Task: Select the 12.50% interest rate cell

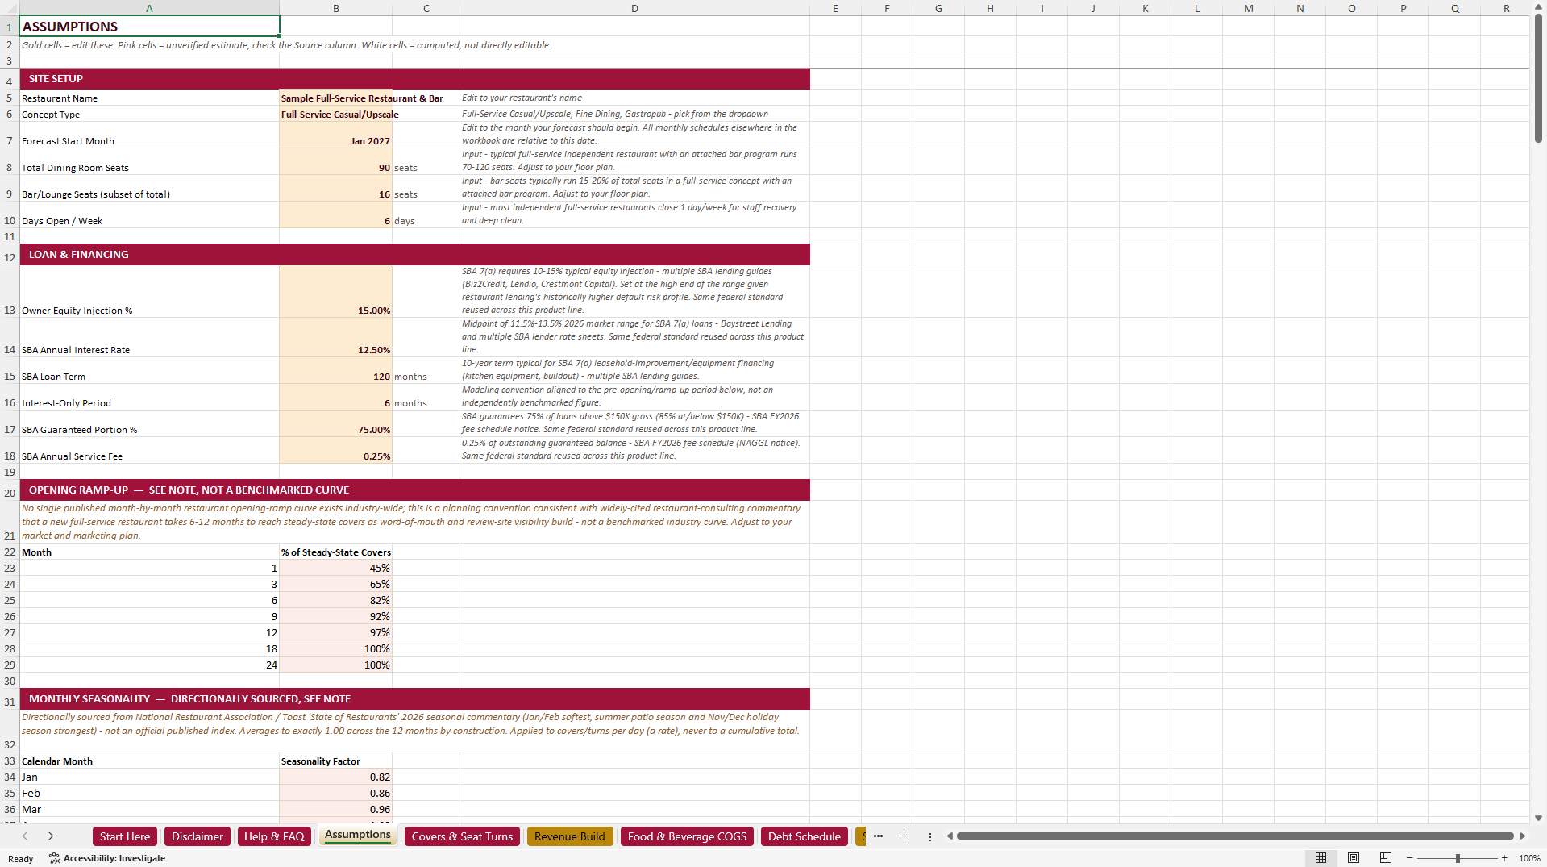Action: [336, 337]
